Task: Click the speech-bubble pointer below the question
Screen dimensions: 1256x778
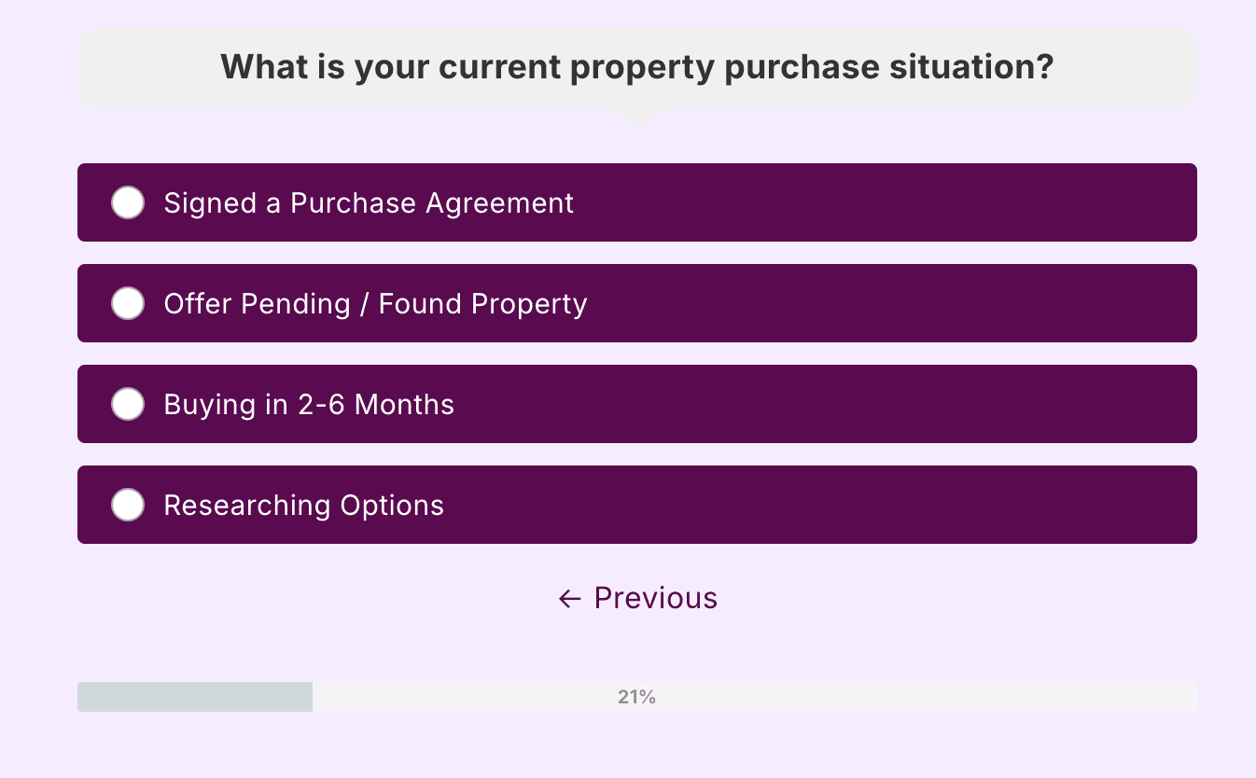Action: 636,117
